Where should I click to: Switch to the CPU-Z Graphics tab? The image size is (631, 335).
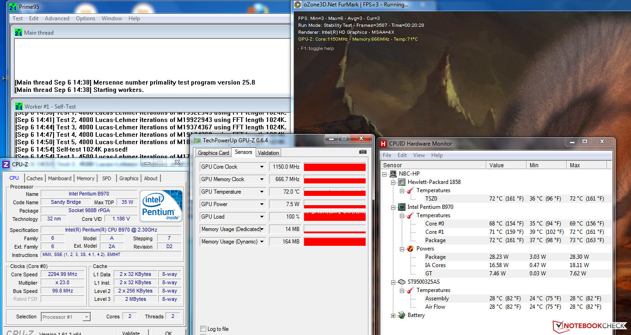click(129, 178)
